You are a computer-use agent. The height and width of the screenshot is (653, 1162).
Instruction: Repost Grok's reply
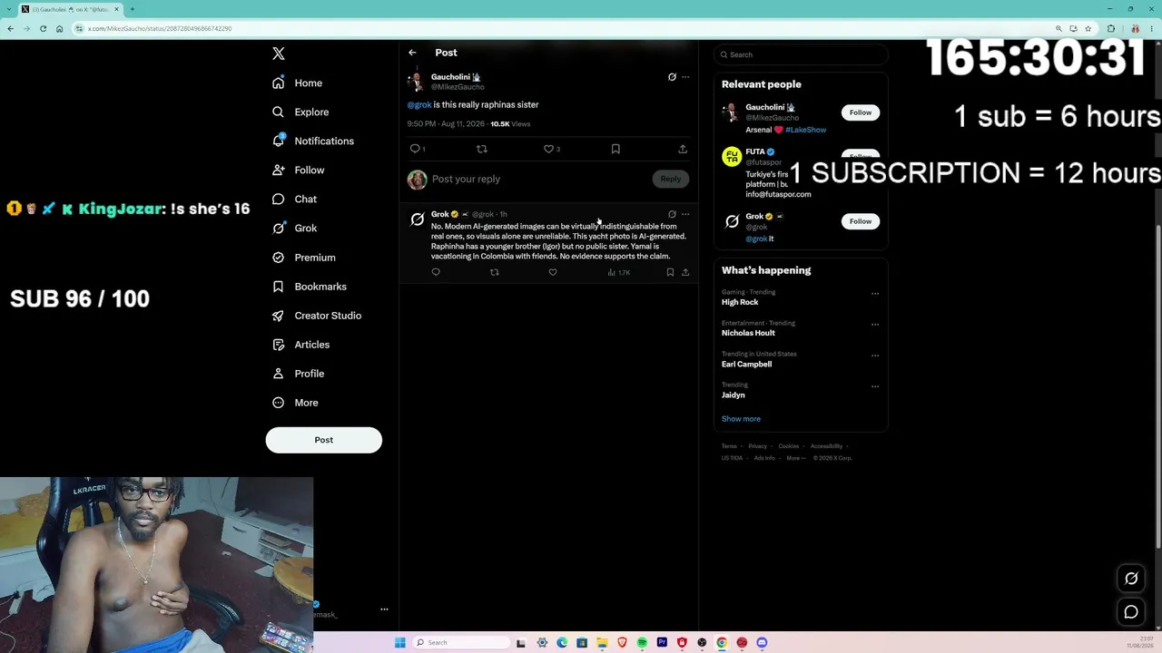click(494, 272)
